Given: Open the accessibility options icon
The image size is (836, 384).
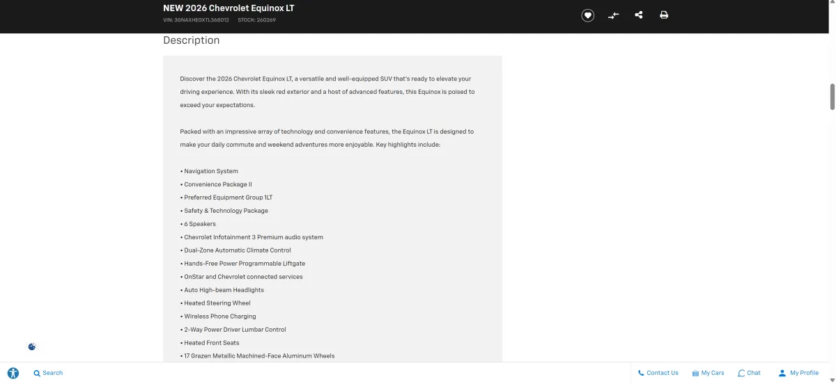Looking at the screenshot, I should tap(13, 373).
